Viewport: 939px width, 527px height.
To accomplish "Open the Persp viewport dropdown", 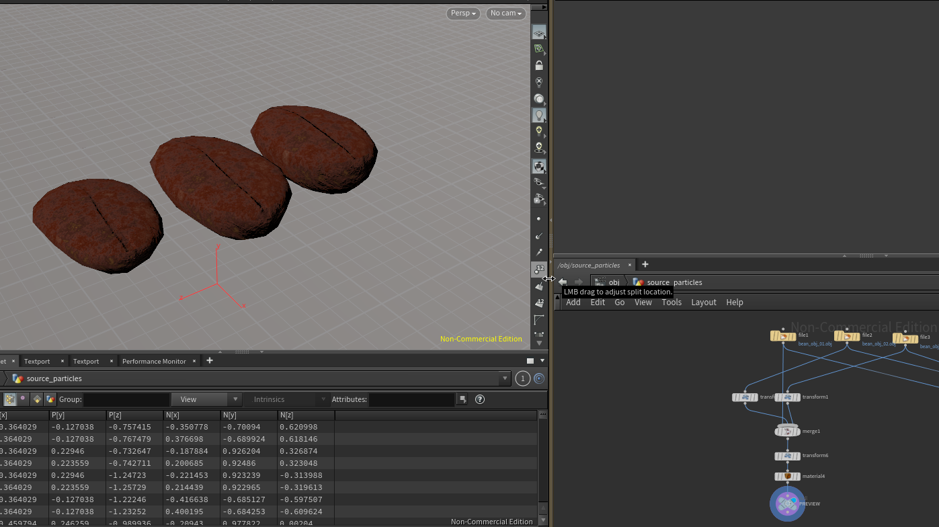I will point(463,13).
